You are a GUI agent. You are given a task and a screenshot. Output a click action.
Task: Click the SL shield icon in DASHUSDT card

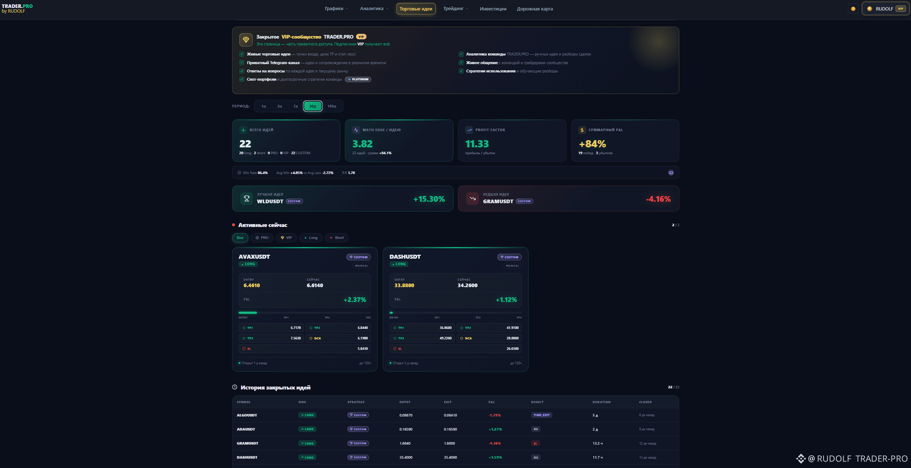tap(395, 349)
